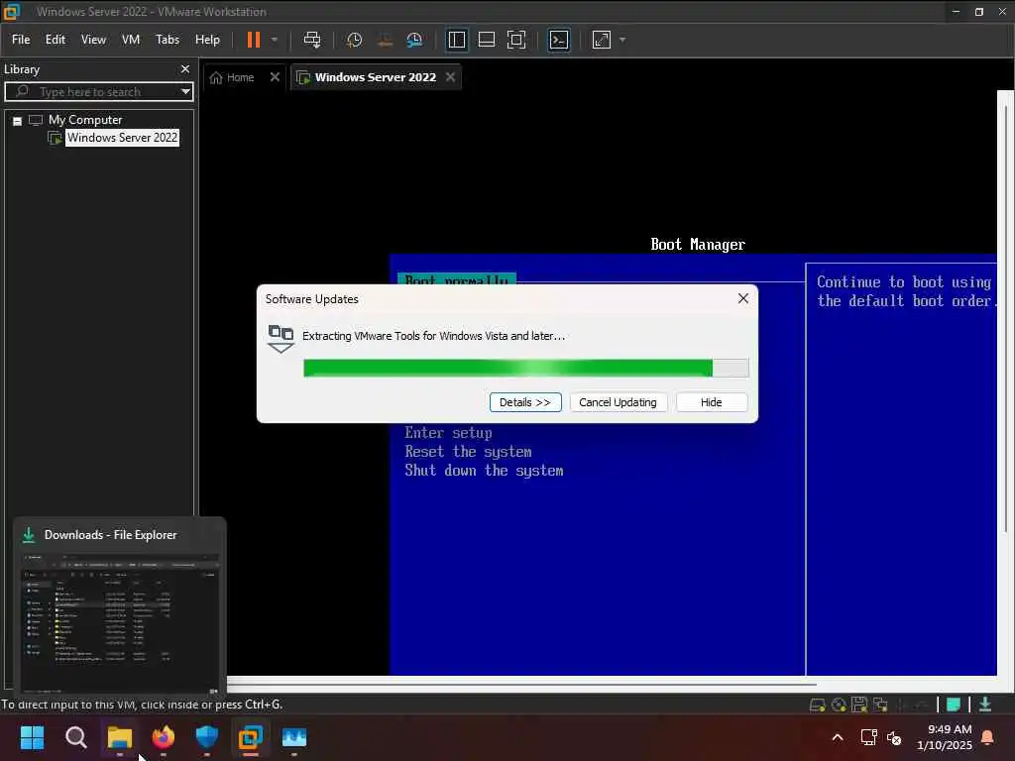This screenshot has height=761, width=1015.
Task: Toggle the library sidebar view icon
Action: click(456, 40)
